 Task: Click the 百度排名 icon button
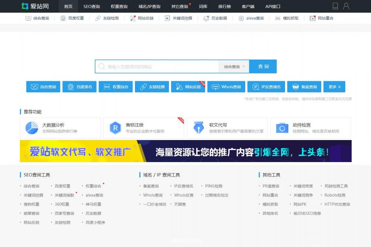[x=79, y=87]
